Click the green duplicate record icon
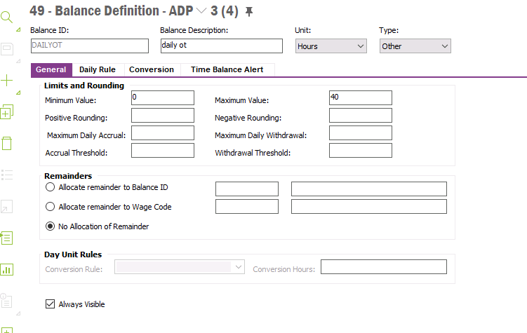 [x=7, y=111]
